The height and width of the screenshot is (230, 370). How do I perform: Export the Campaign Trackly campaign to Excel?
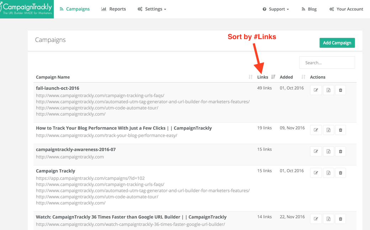click(x=328, y=172)
